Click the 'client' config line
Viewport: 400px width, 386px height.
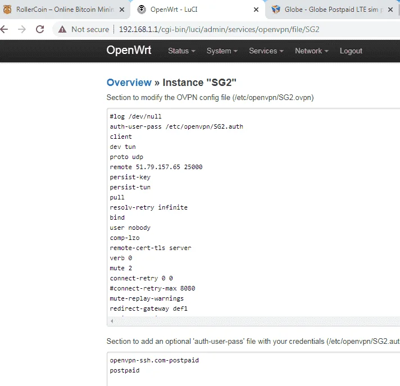point(121,137)
